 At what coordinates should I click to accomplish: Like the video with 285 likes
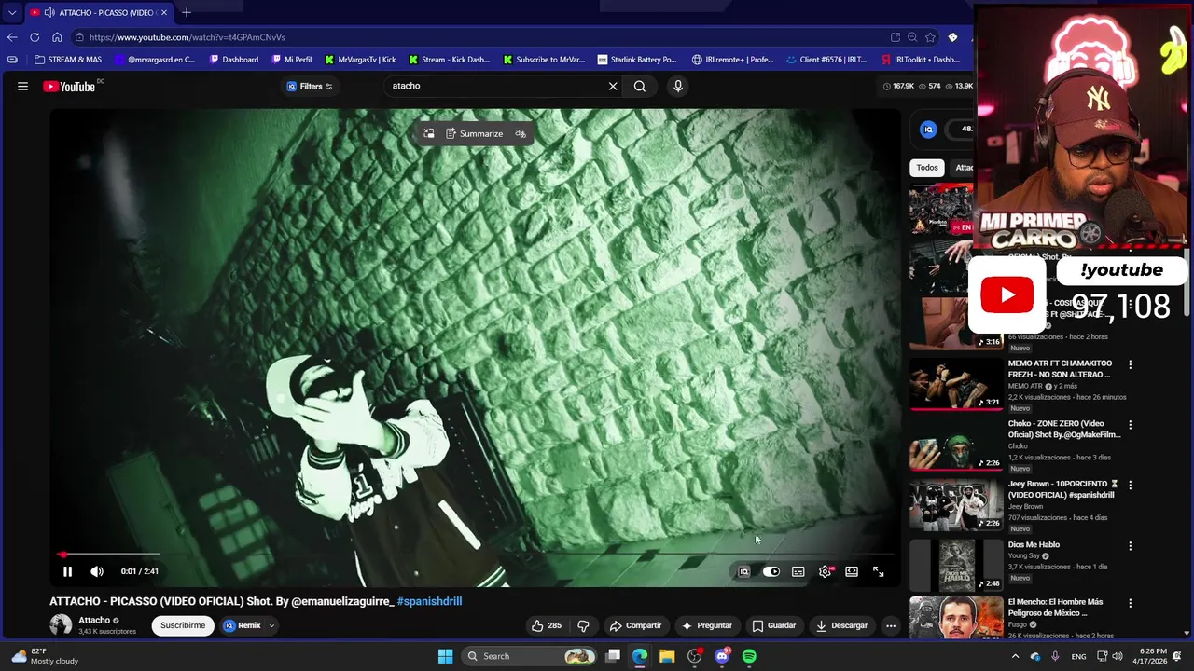pos(546,625)
